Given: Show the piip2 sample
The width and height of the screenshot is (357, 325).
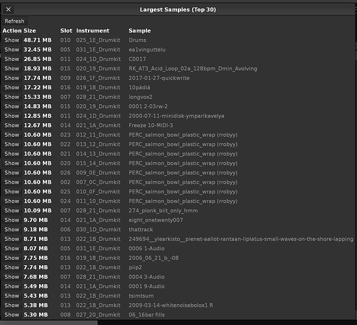Looking at the screenshot, I should [12, 268].
